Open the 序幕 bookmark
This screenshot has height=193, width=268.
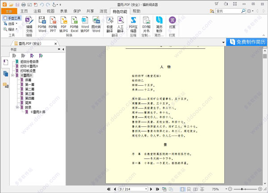(28, 80)
